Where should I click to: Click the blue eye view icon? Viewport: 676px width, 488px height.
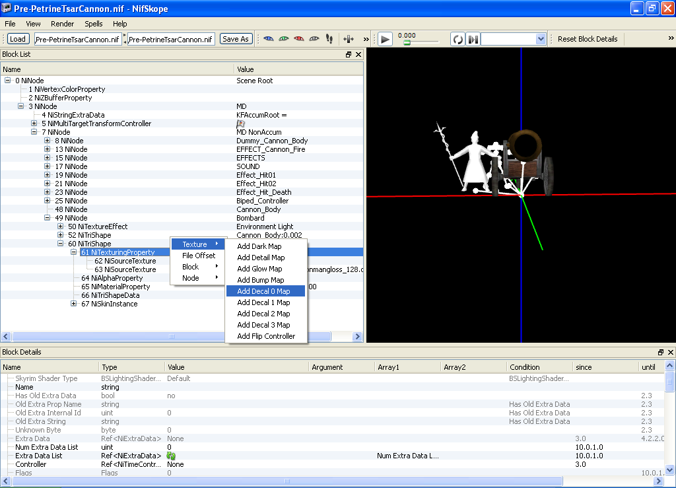[x=269, y=39]
